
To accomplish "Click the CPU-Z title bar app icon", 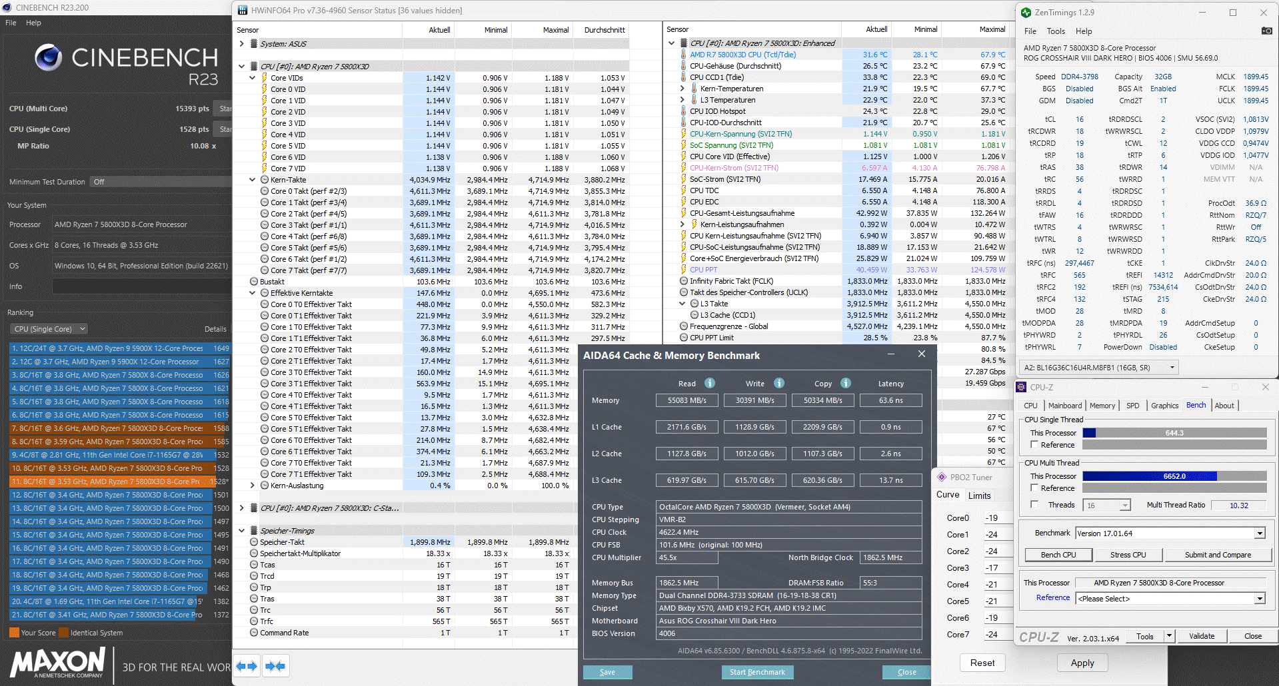I will point(1021,387).
